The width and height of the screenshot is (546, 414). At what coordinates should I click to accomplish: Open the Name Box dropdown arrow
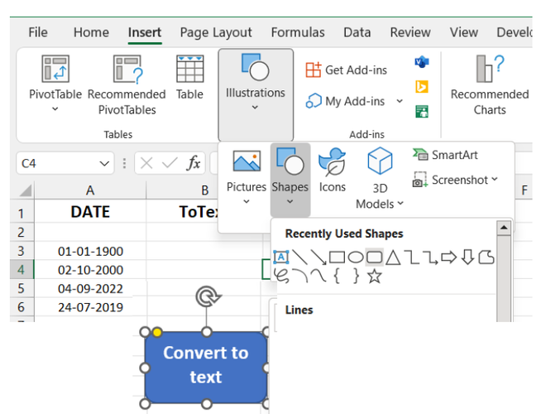104,163
